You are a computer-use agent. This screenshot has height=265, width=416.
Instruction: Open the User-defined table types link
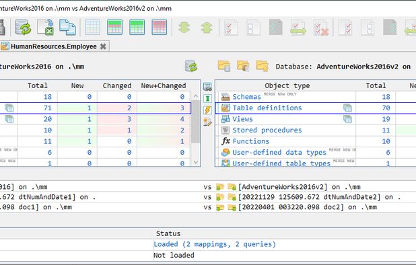point(281,163)
